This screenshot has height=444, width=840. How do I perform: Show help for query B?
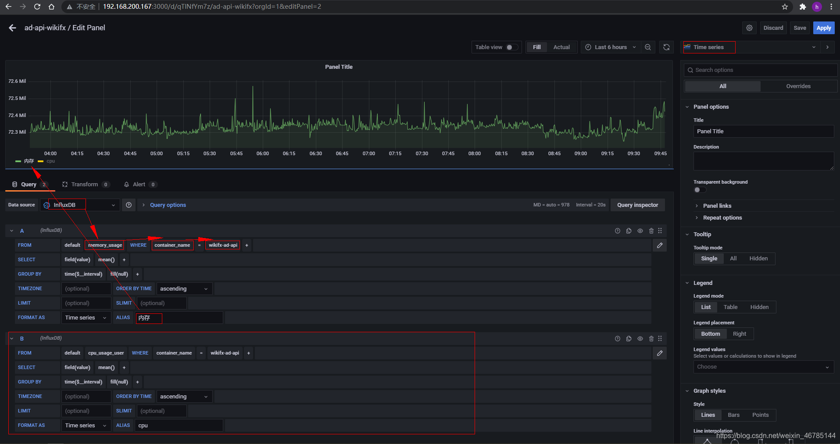pyautogui.click(x=618, y=339)
